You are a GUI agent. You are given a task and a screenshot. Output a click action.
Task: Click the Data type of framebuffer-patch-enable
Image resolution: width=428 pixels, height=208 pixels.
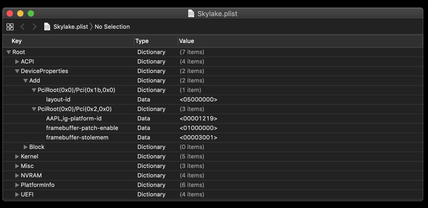(144, 128)
